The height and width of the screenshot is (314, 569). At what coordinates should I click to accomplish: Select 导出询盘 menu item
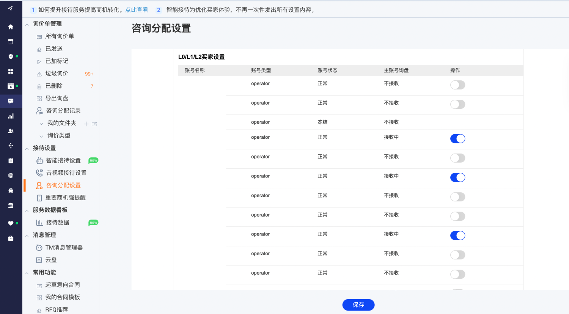click(57, 98)
